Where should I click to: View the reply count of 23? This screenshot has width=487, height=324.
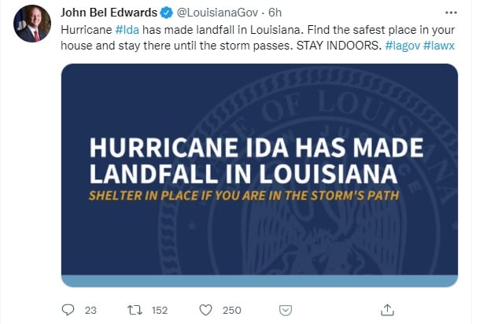point(90,310)
